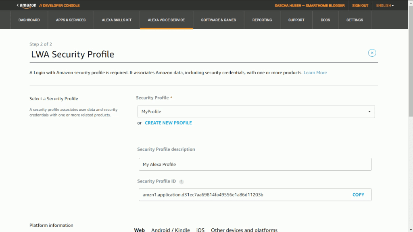The image size is (413, 232).
Task: Click the 'Step 2 of 2' text
Action: pyautogui.click(x=41, y=44)
